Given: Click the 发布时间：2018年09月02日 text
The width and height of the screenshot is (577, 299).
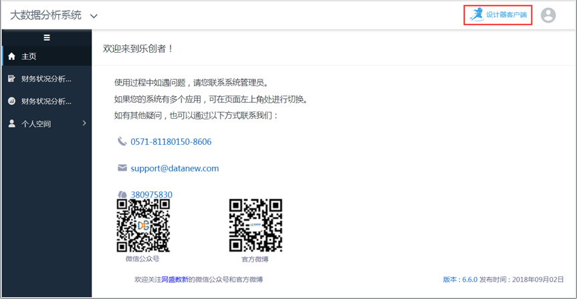Looking at the screenshot, I should 521,280.
